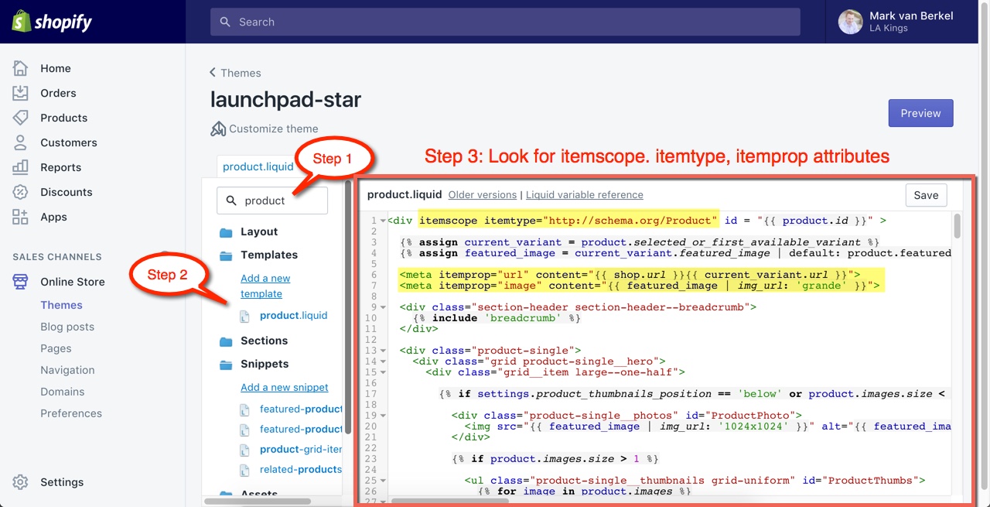
Task: Click the product-grid-item snippet file icon
Action: [245, 450]
